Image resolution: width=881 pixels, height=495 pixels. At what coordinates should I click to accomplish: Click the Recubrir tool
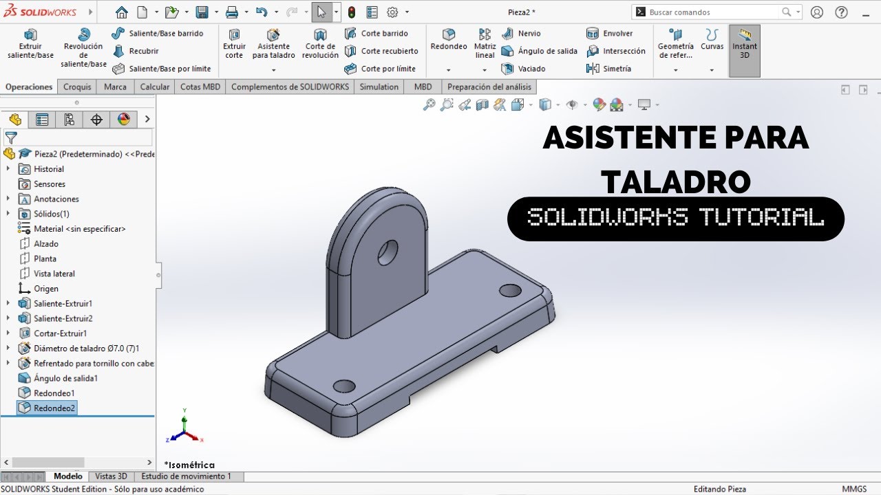coord(136,51)
